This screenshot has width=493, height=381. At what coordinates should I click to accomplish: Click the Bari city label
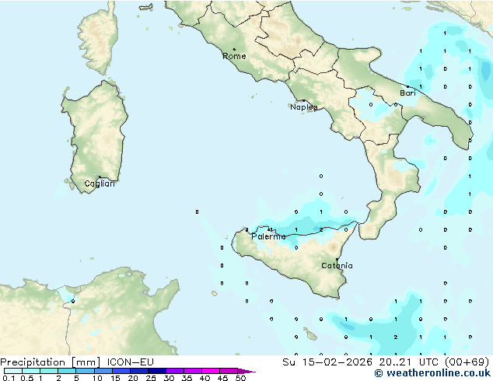(407, 93)
